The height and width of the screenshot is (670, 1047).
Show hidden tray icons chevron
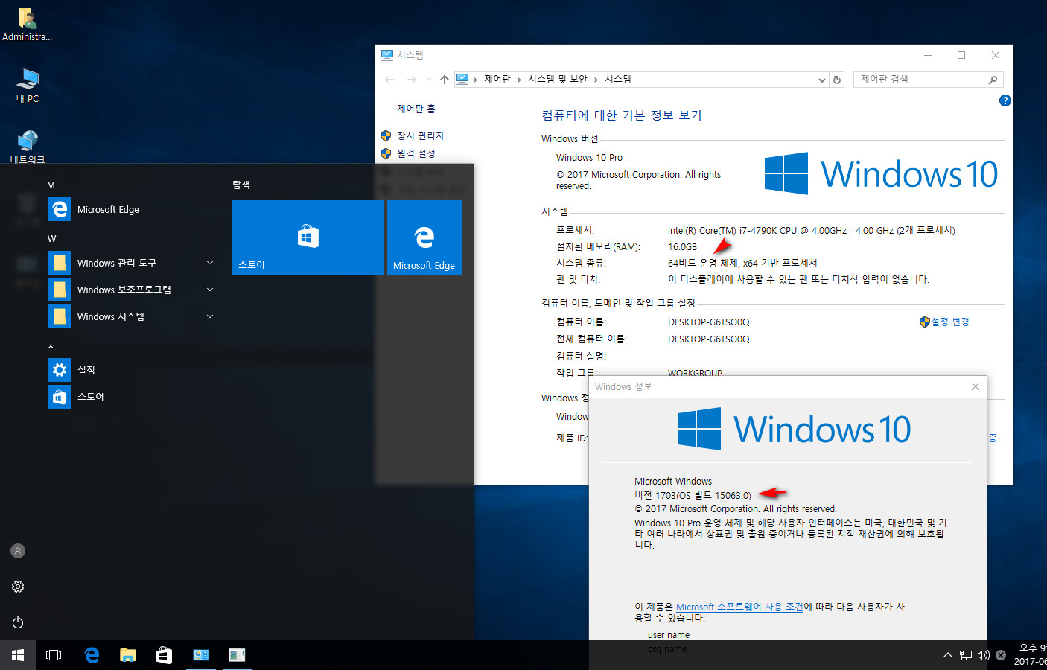click(x=948, y=655)
